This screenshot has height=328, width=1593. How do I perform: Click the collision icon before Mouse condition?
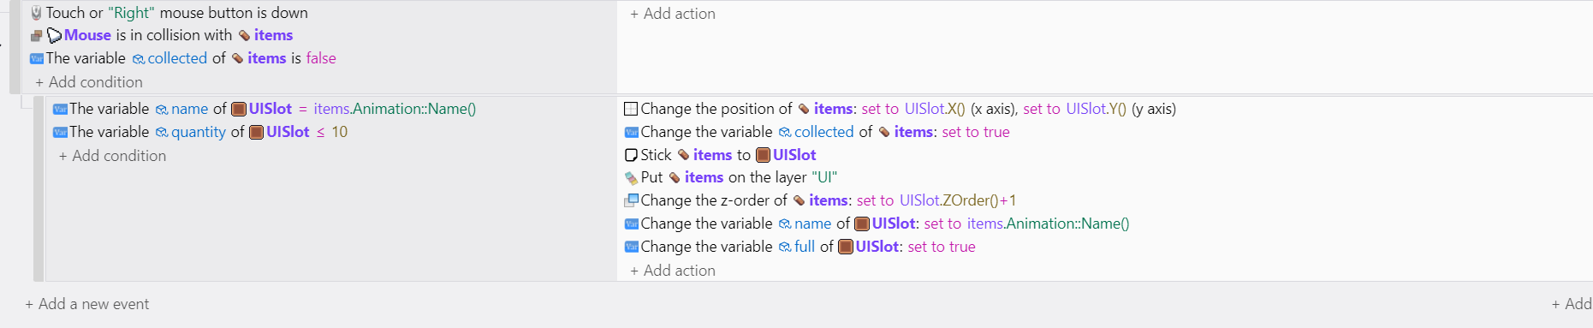(36, 36)
